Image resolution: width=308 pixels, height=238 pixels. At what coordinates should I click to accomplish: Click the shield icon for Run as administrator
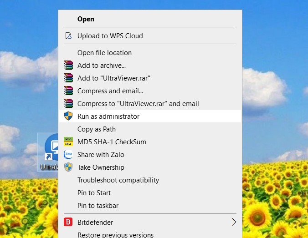click(68, 116)
